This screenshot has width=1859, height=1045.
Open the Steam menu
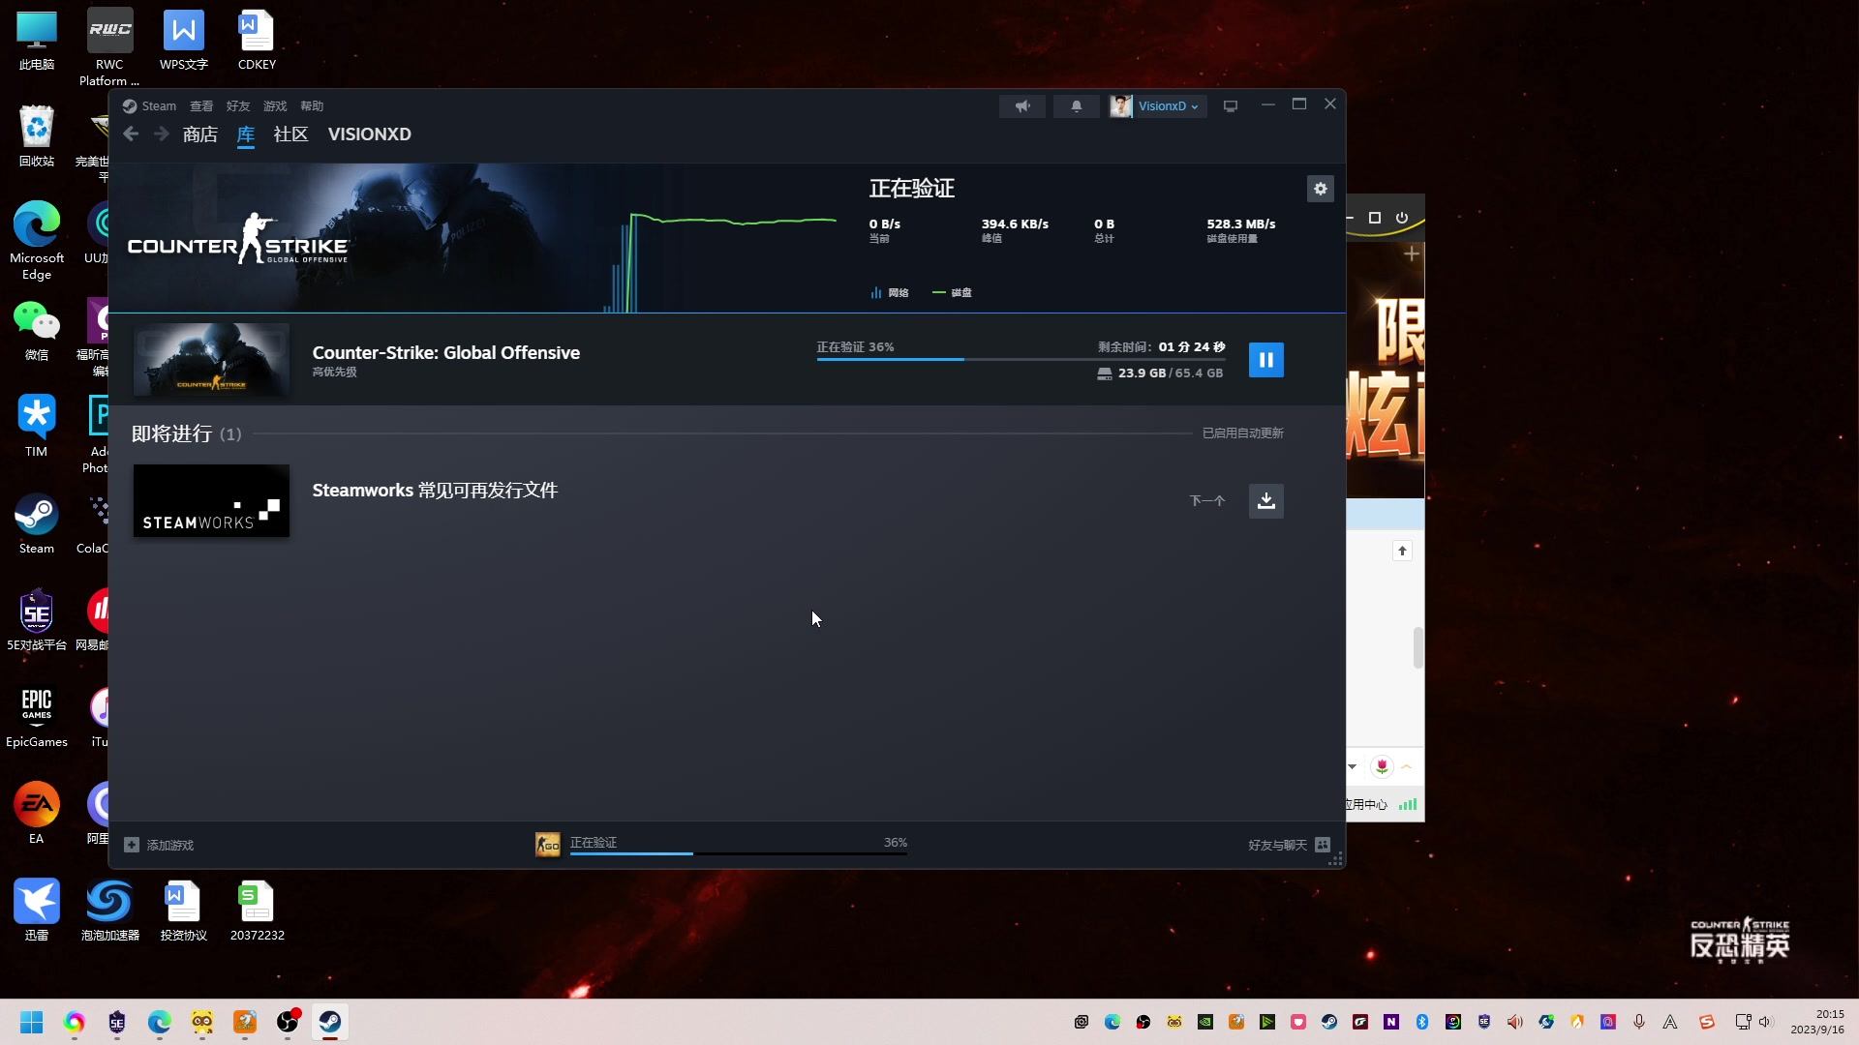pos(149,106)
